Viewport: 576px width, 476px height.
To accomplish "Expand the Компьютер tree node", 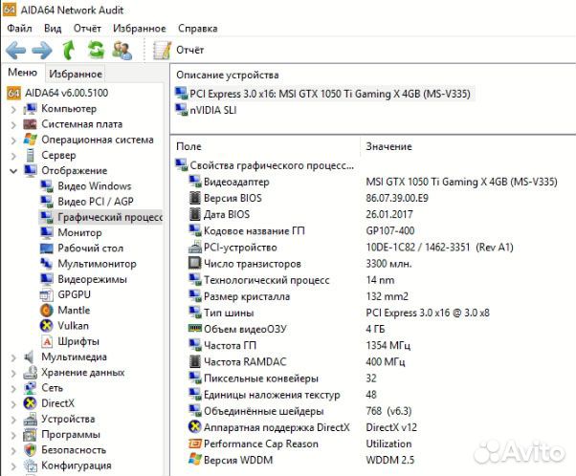I will click(13, 109).
